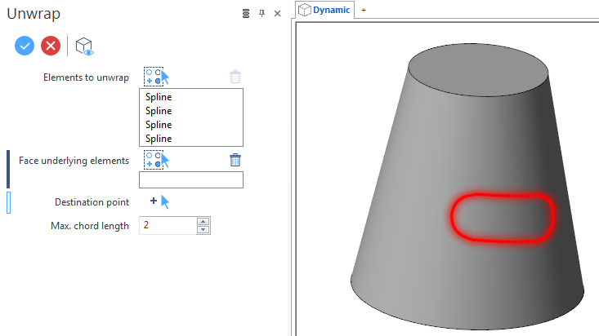Click the Max. chord length label

pos(90,226)
